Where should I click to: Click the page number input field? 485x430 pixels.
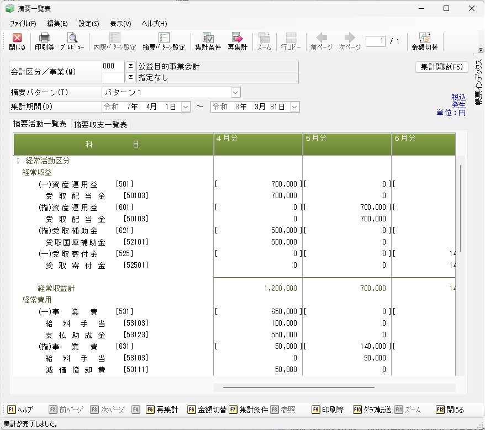[375, 41]
